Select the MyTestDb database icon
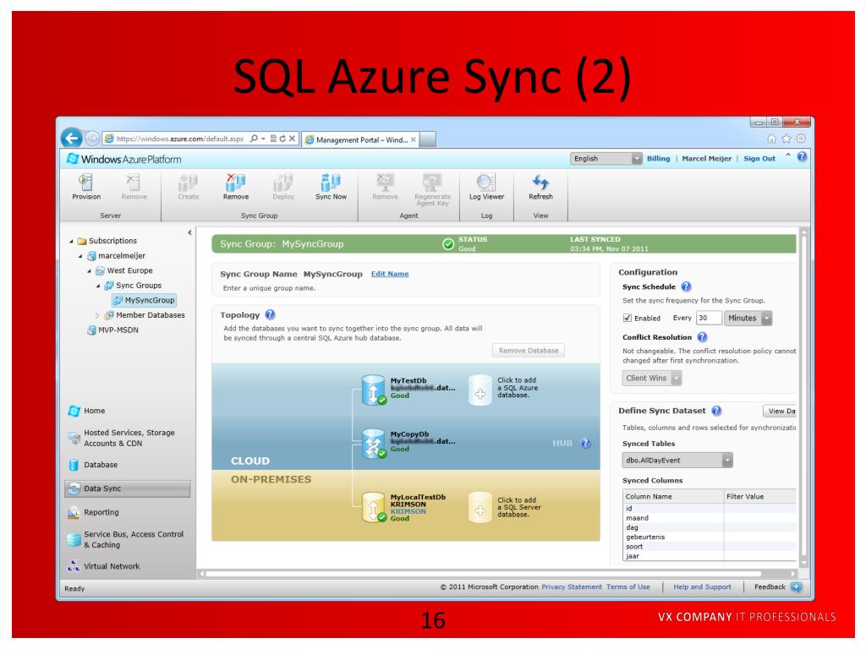Viewport: 866px width, 649px height. coord(373,390)
